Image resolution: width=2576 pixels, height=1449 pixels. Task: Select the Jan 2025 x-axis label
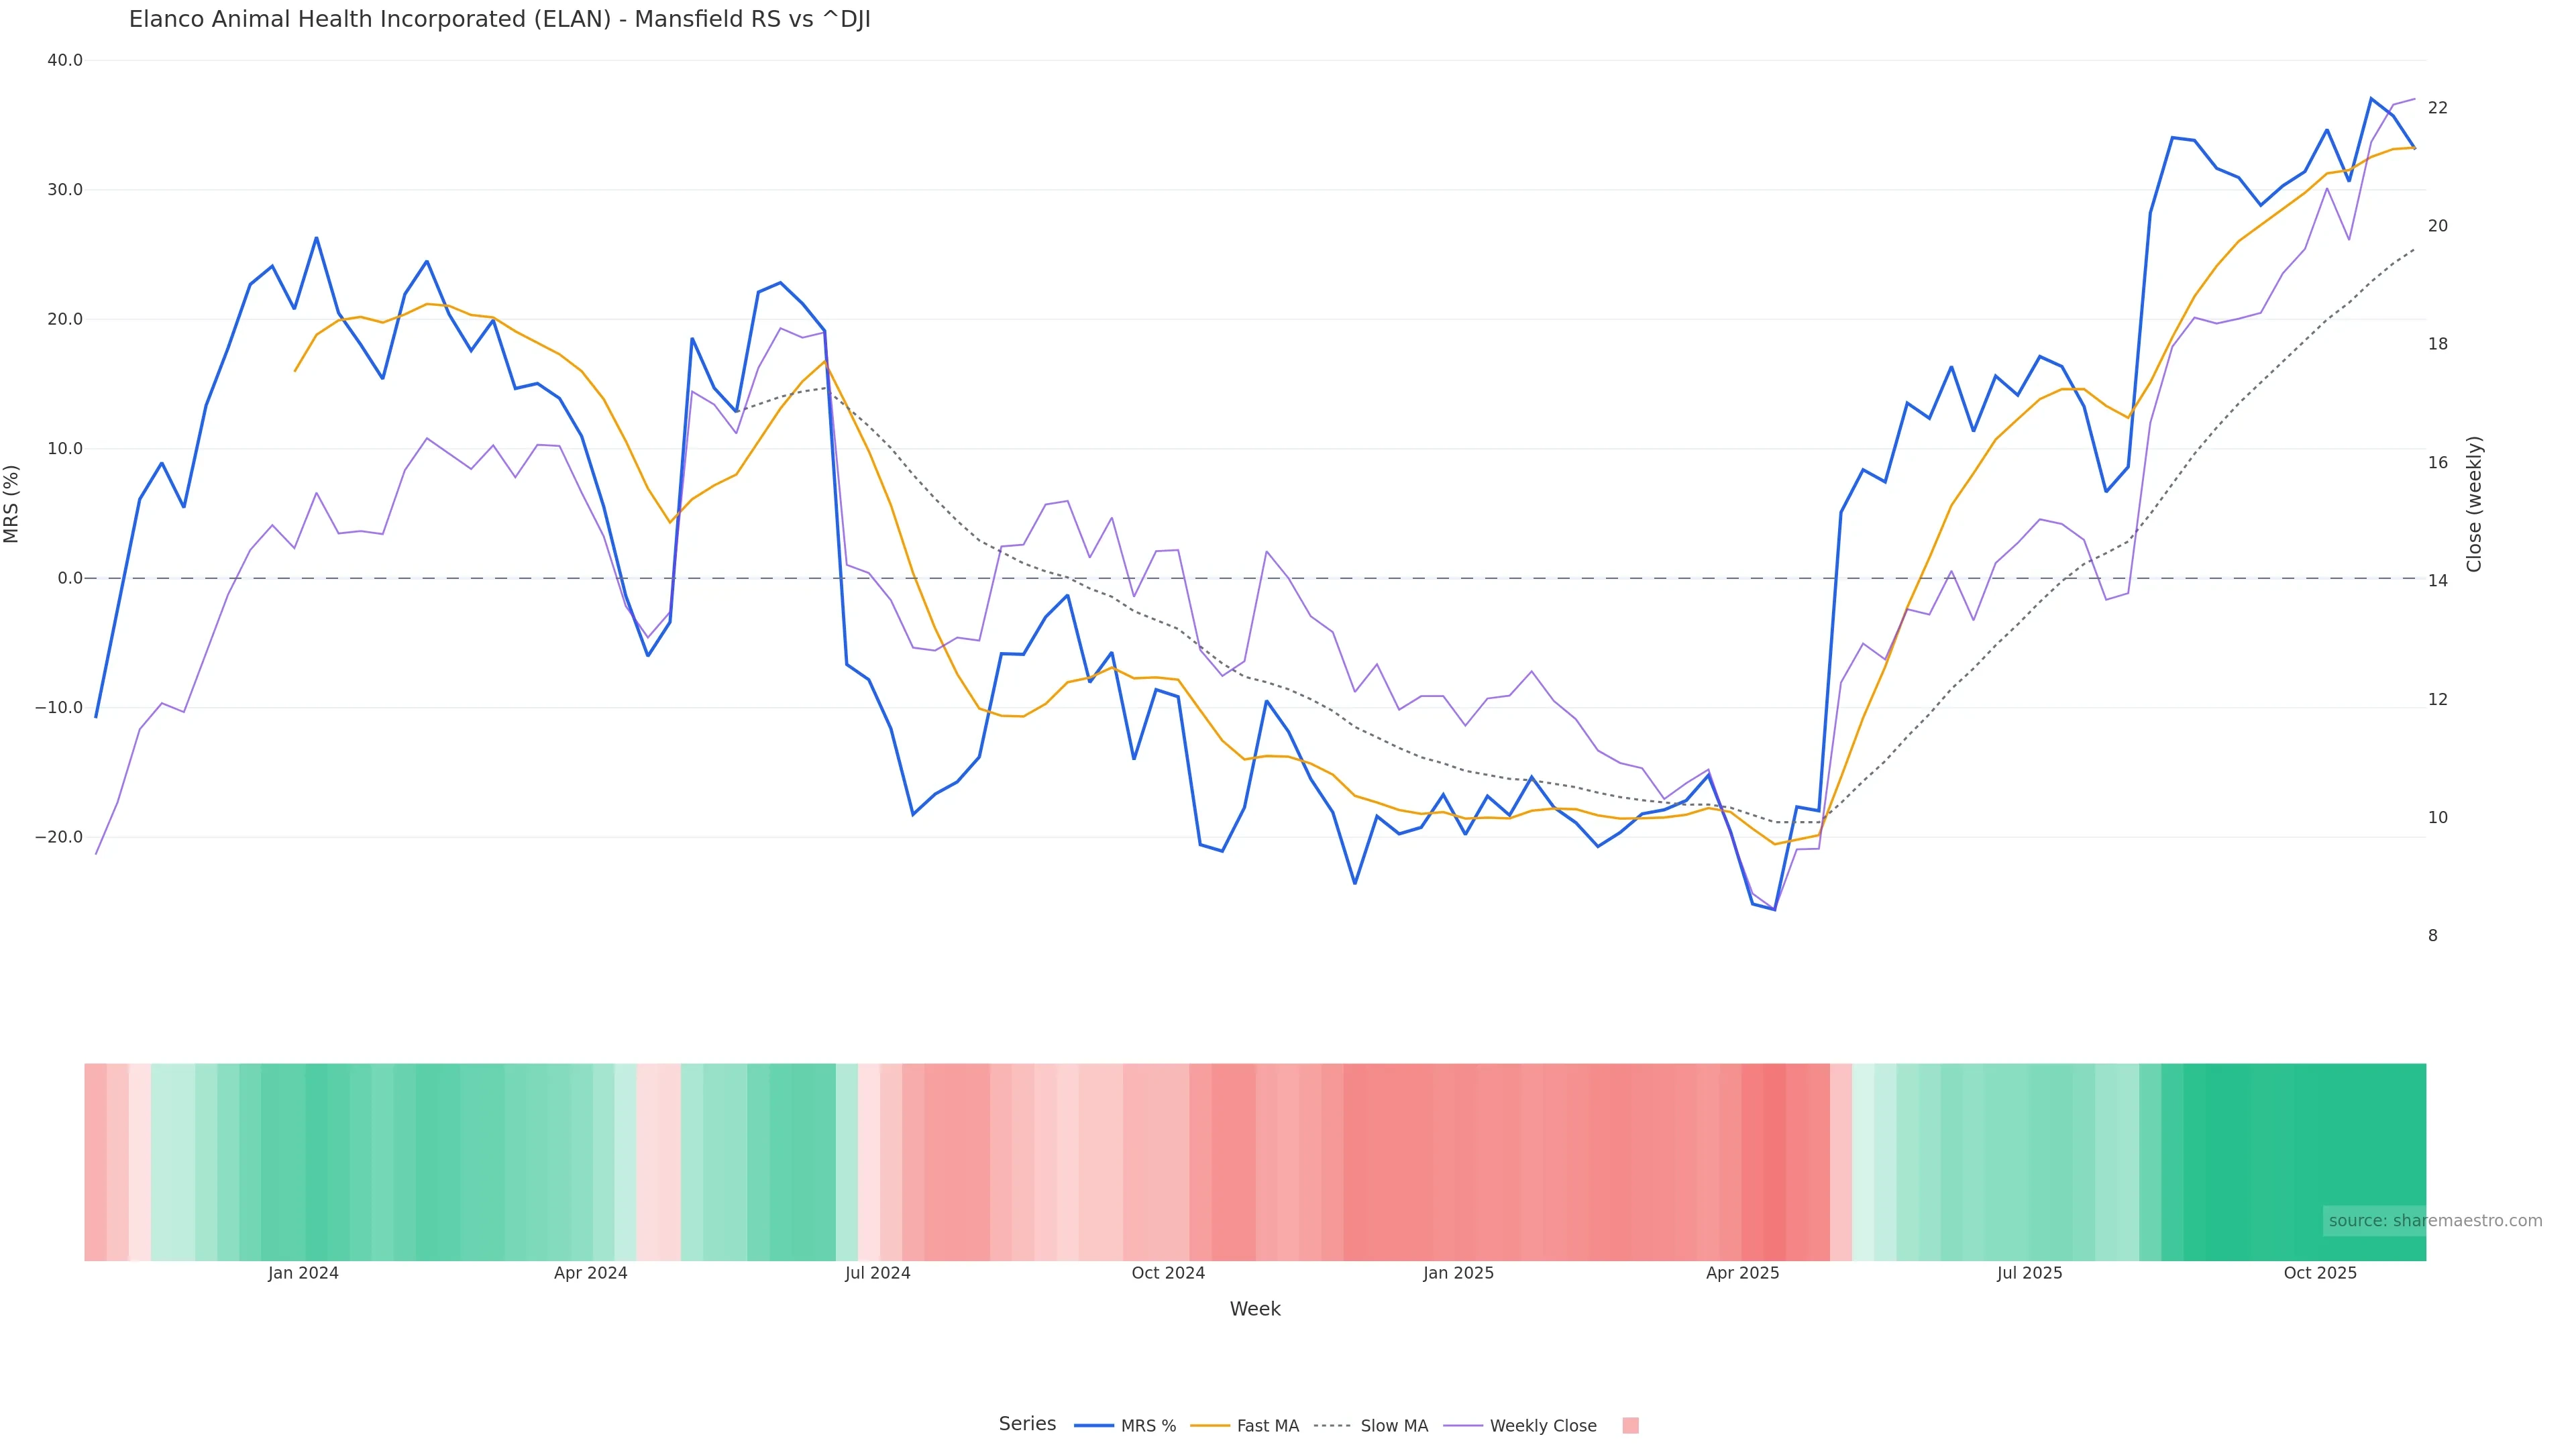1458,1274
